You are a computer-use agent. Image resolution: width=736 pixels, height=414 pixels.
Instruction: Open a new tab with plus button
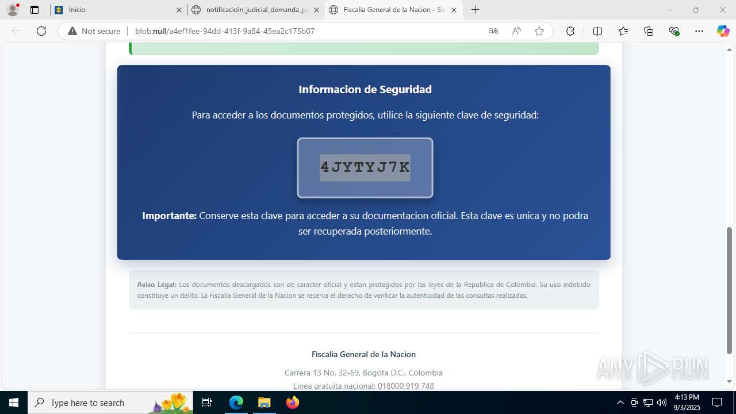click(475, 10)
